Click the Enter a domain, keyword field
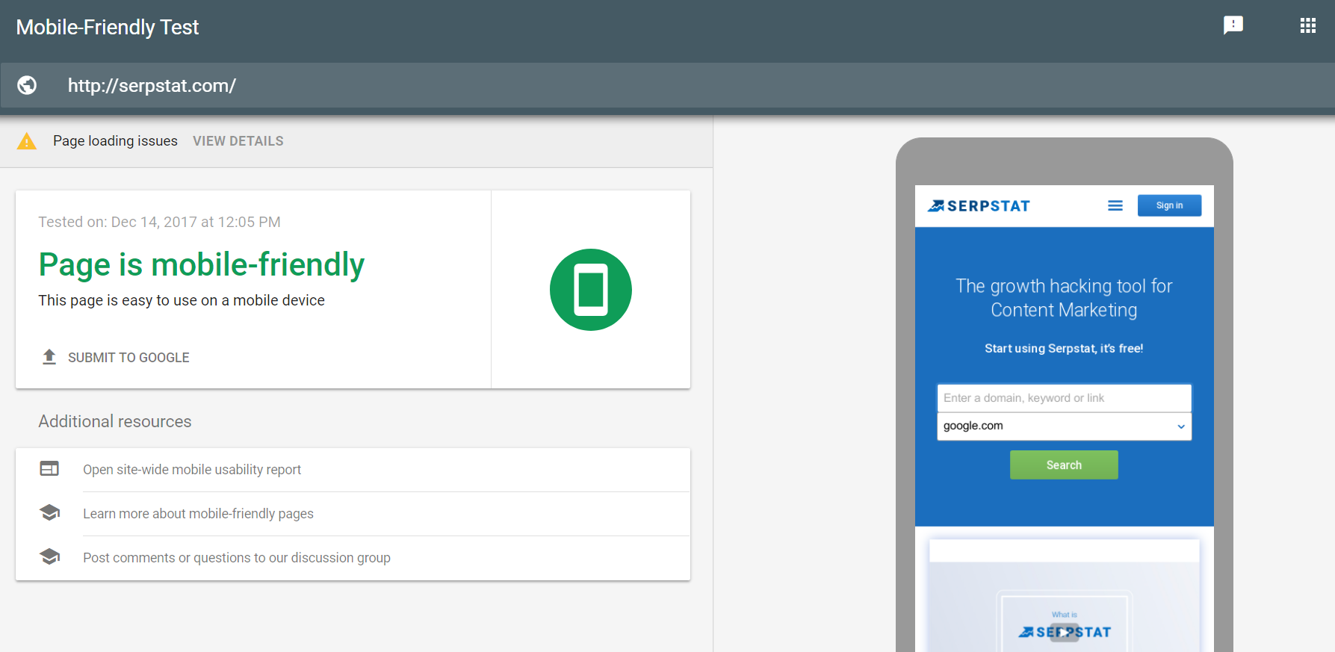This screenshot has height=652, width=1335. click(1064, 398)
